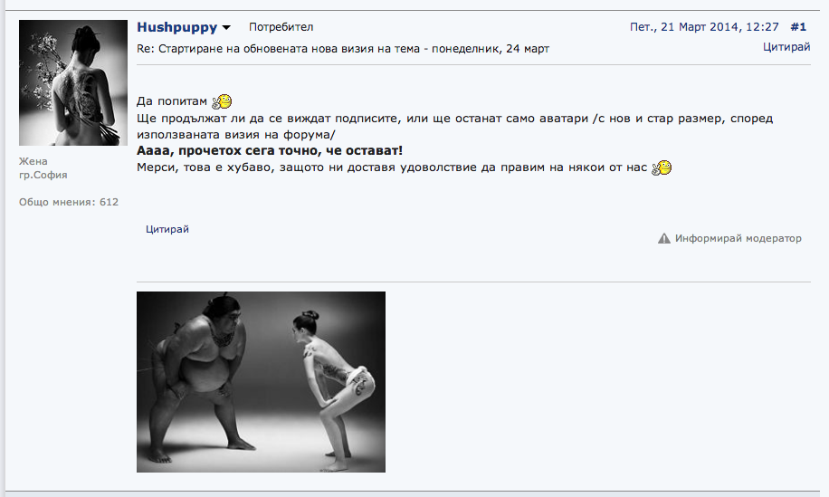Click the "Общо мнения: 612" post count

click(69, 202)
